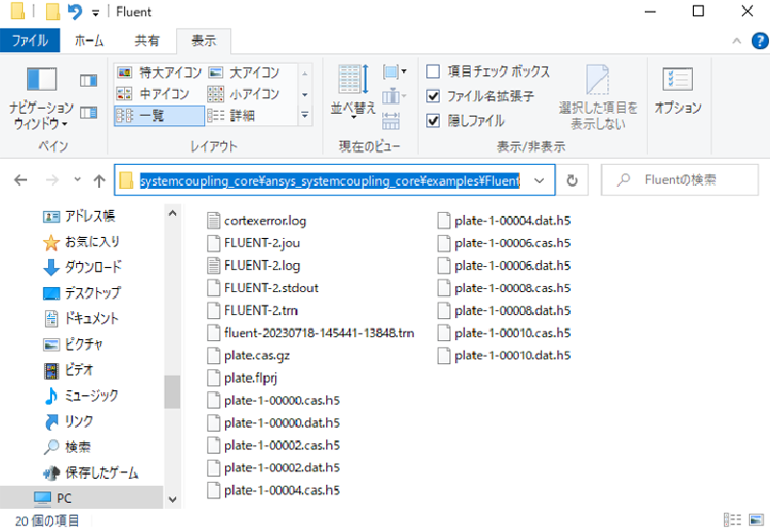
Task: Uncheck the ファイル名拡張子 checkbox
Action: tap(433, 96)
